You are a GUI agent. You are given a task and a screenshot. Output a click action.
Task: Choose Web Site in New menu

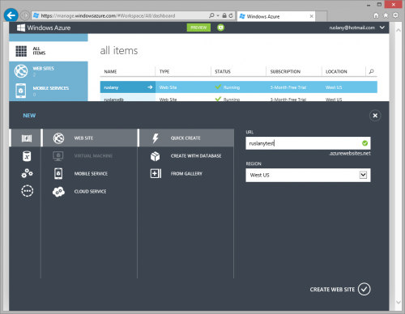click(x=90, y=138)
